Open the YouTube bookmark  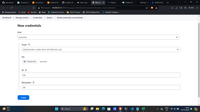[x=32, y=12]
